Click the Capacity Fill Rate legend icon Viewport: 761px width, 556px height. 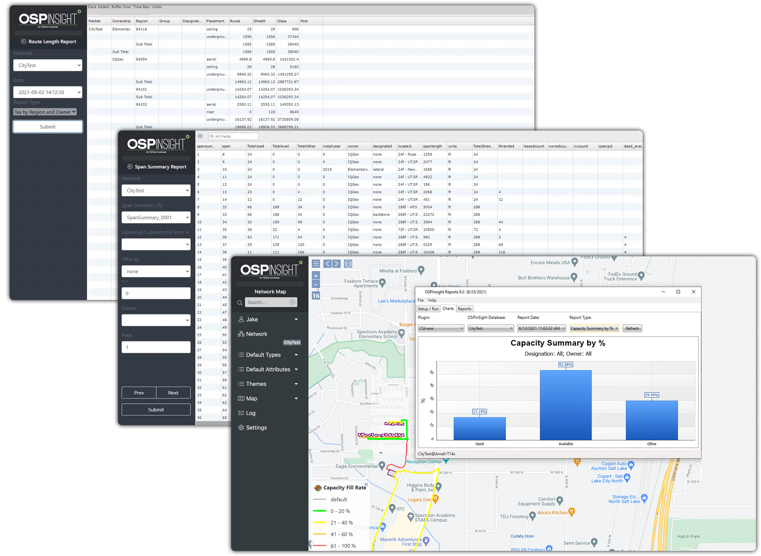[317, 488]
